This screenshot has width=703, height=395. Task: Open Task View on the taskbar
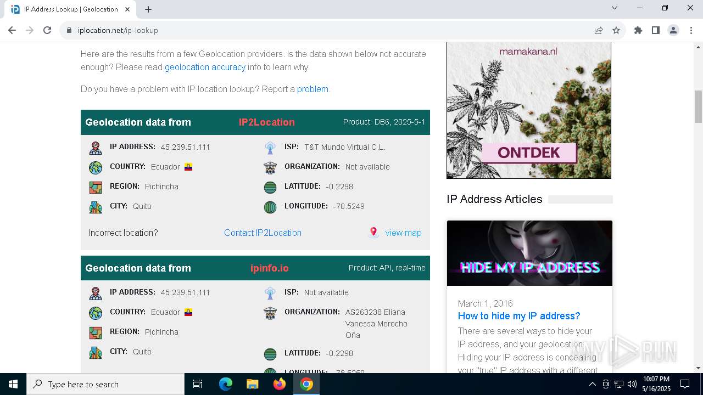pyautogui.click(x=198, y=384)
